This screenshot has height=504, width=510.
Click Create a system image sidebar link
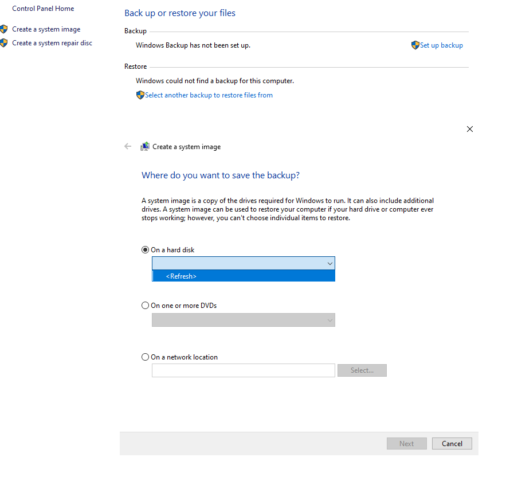point(46,29)
